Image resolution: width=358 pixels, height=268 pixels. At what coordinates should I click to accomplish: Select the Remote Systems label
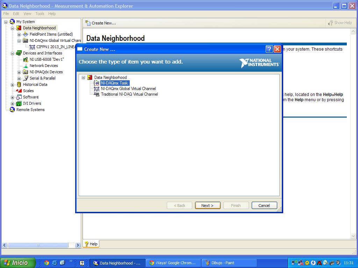30,110
